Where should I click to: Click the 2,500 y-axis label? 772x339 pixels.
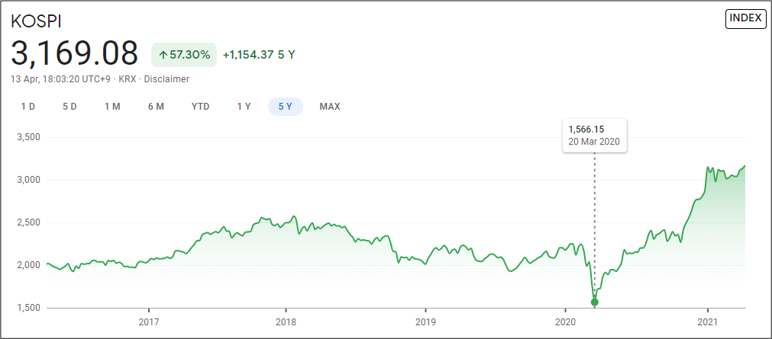click(29, 222)
